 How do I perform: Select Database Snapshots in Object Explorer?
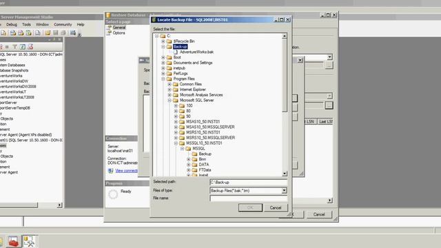click(14, 70)
